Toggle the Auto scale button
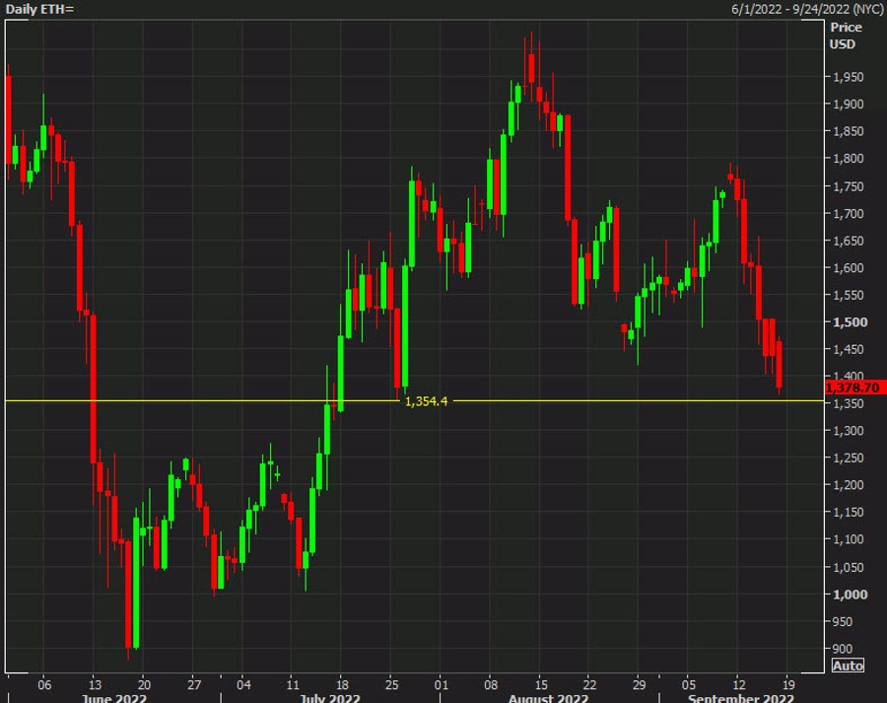The width and height of the screenshot is (887, 703). [x=848, y=666]
